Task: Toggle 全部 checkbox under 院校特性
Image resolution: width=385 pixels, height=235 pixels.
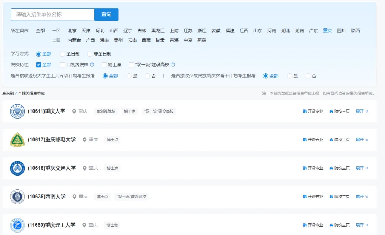Action: tap(38, 65)
